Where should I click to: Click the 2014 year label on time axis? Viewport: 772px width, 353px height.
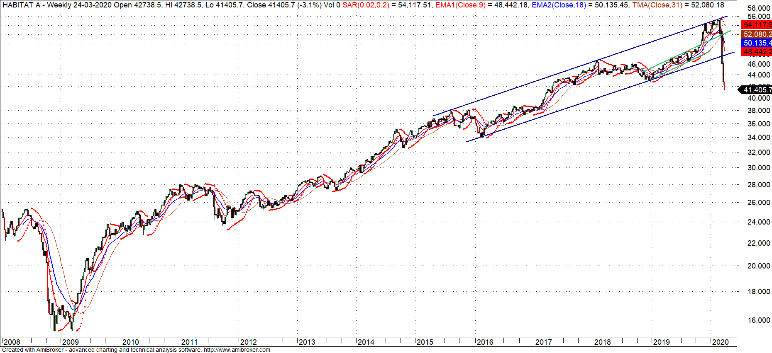click(366, 342)
